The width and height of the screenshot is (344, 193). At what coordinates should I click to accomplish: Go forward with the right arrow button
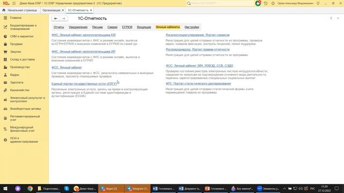click(63, 19)
